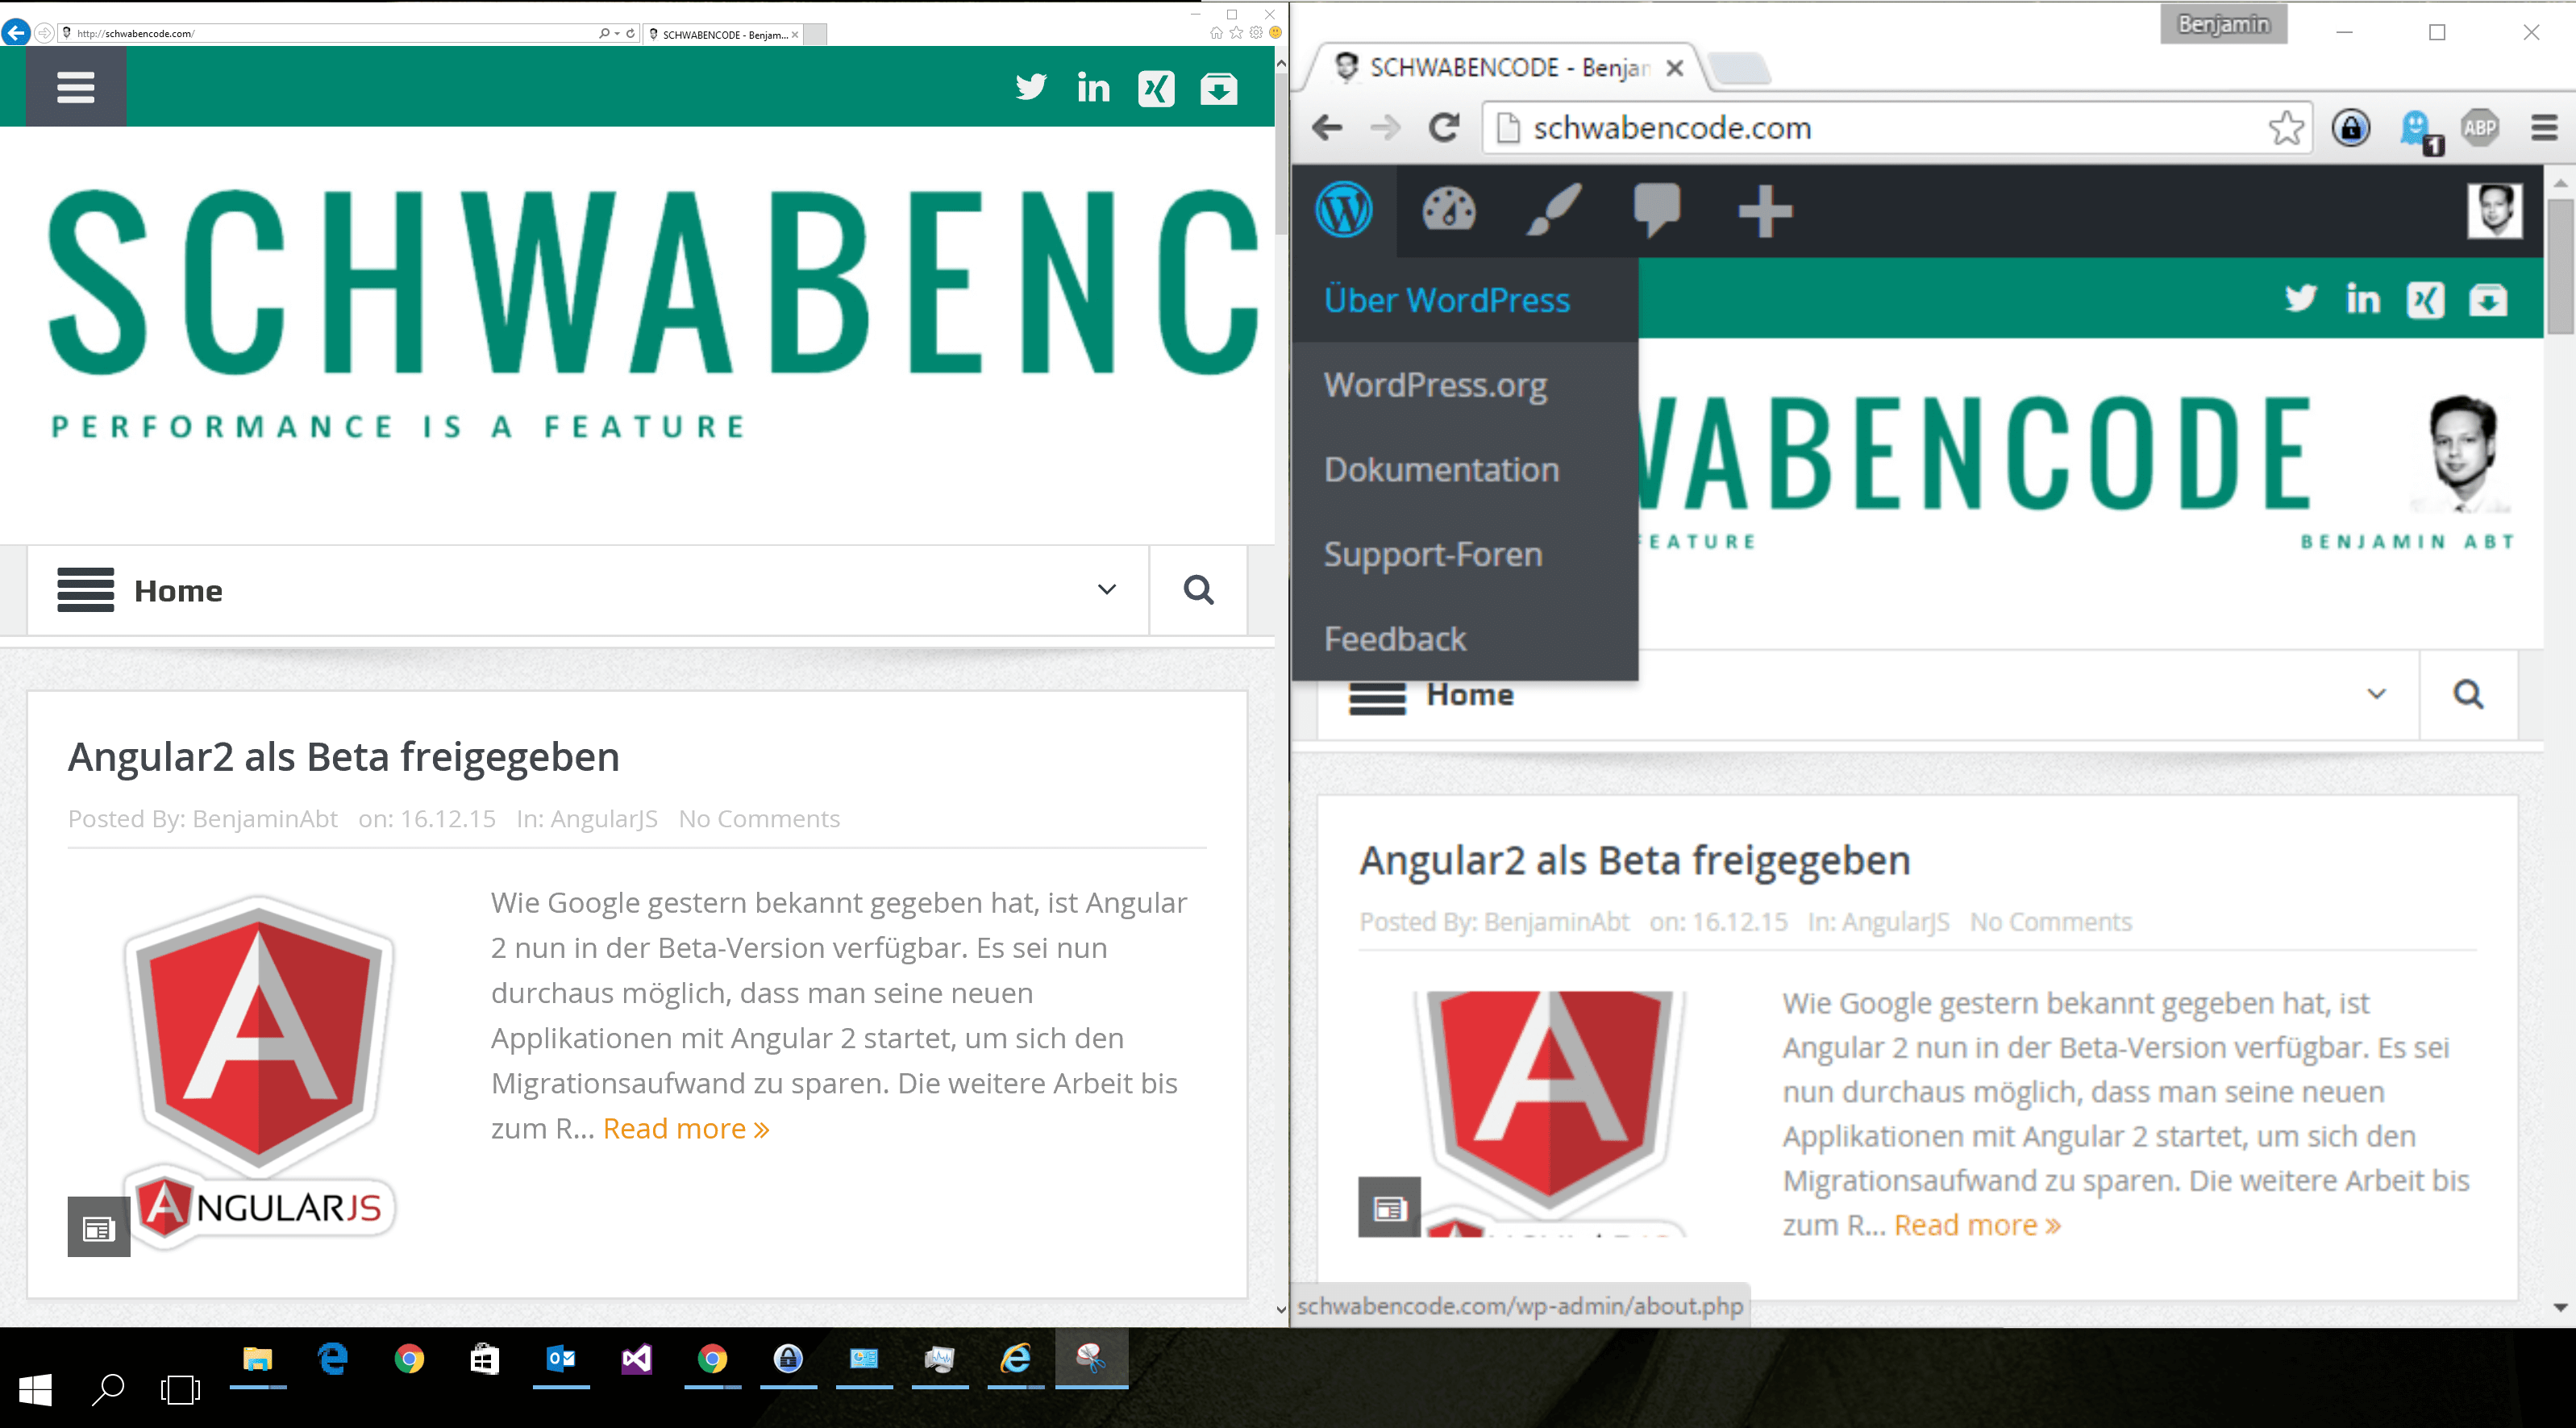Open the WordPress dashboard gauge icon
Image resolution: width=2576 pixels, height=1428 pixels.
coord(1448,210)
